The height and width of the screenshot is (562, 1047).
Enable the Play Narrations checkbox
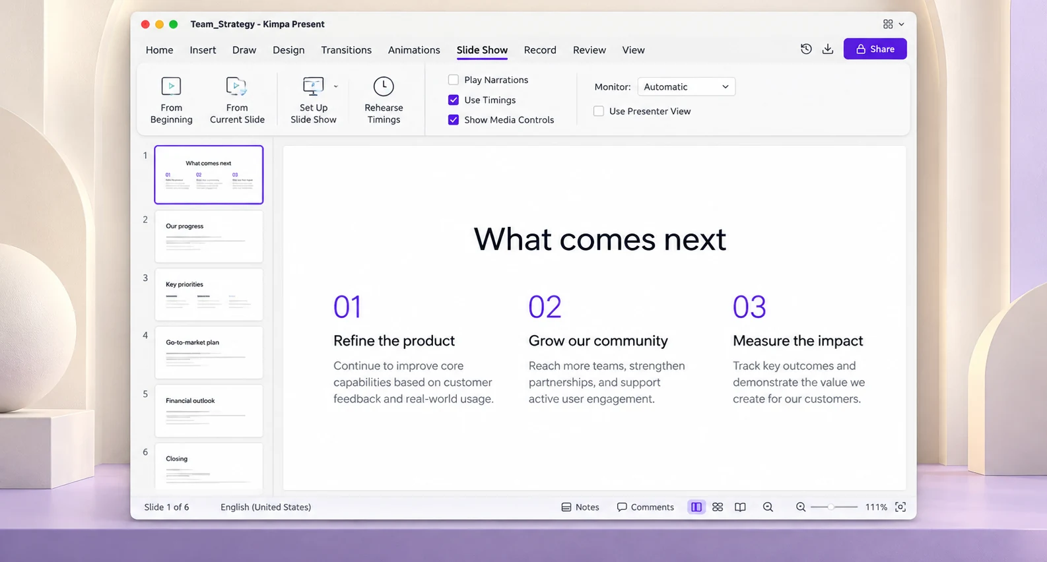[454, 80]
